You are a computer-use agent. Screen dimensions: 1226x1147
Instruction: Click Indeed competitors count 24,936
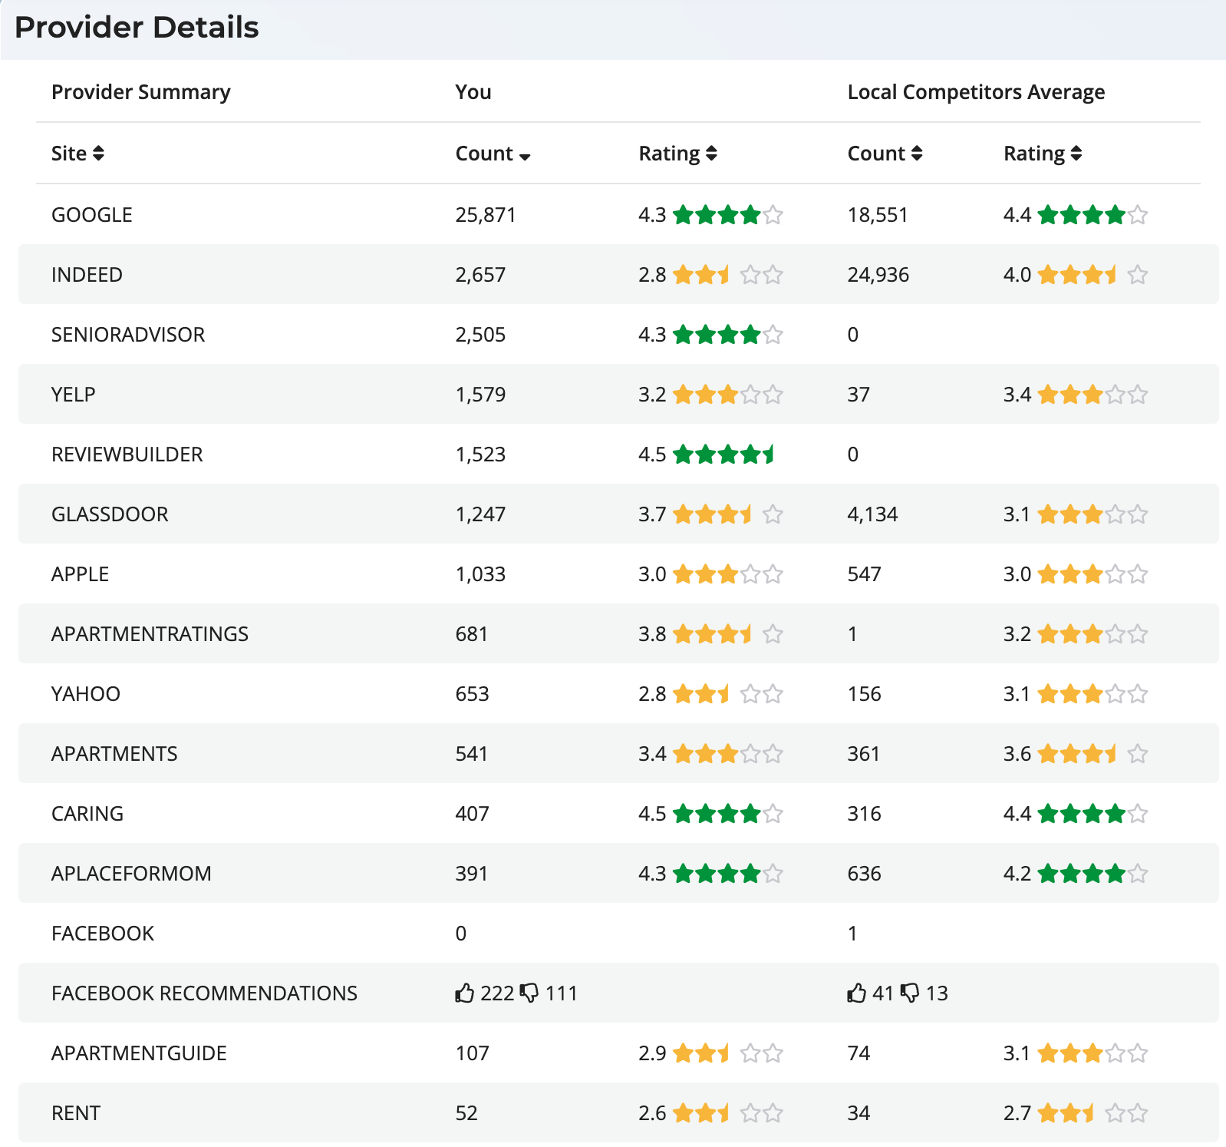[878, 275]
